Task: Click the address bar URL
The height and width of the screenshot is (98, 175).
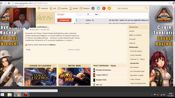Action: tap(31, 3)
